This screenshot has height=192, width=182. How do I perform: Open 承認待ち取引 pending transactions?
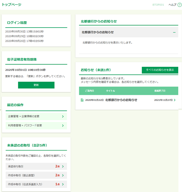click(36, 166)
